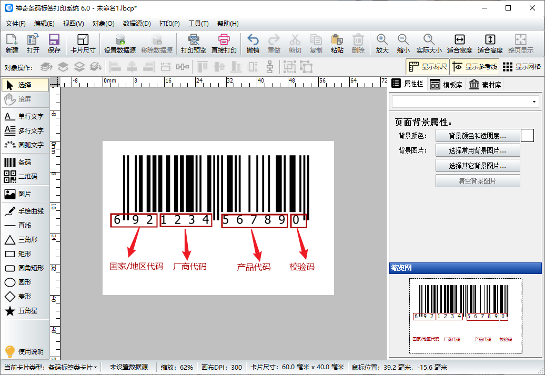The width and height of the screenshot is (545, 375).
Task: Open the 帮助(H) menu
Action: click(228, 24)
